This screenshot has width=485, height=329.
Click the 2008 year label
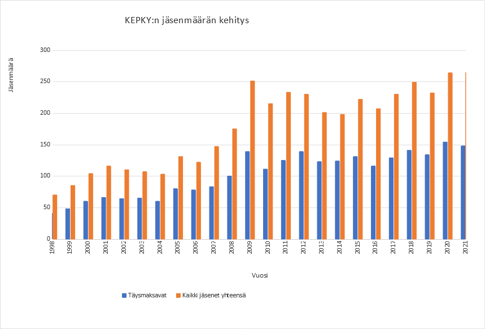tap(231, 247)
